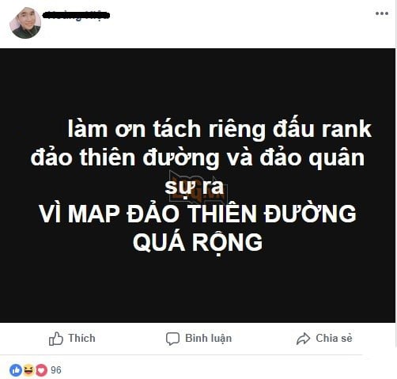View the 96 reactions count list
This screenshot has height=379, width=397.
pos(56,370)
